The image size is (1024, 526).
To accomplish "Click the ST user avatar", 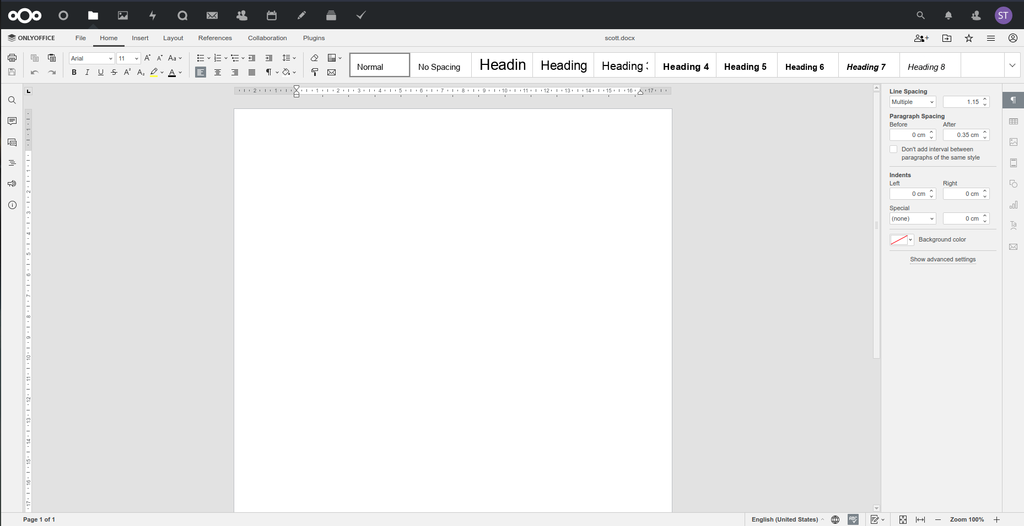I will [1004, 15].
